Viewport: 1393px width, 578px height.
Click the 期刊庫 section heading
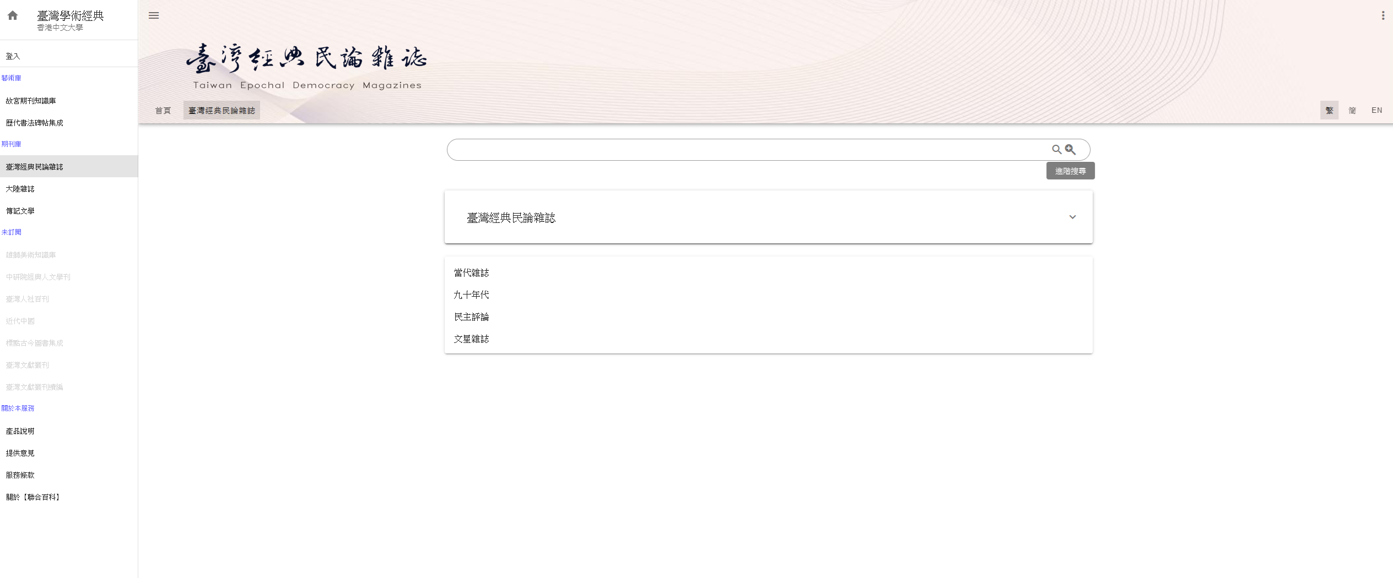[11, 144]
